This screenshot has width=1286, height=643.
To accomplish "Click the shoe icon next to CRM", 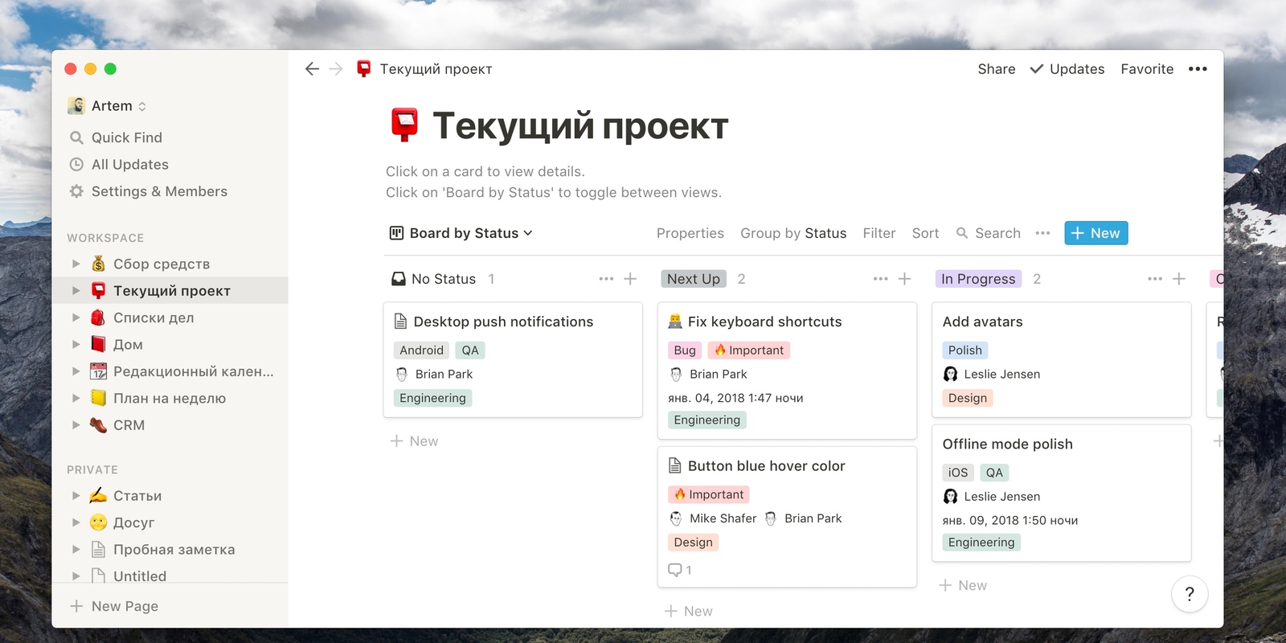I will (98, 425).
